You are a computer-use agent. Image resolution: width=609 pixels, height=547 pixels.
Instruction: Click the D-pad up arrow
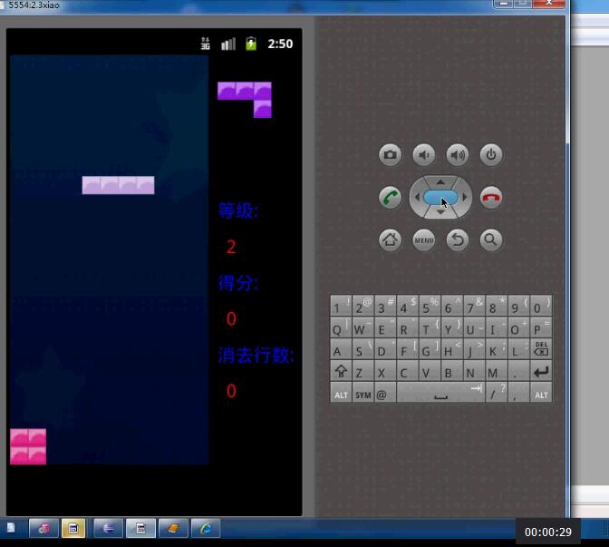[440, 182]
